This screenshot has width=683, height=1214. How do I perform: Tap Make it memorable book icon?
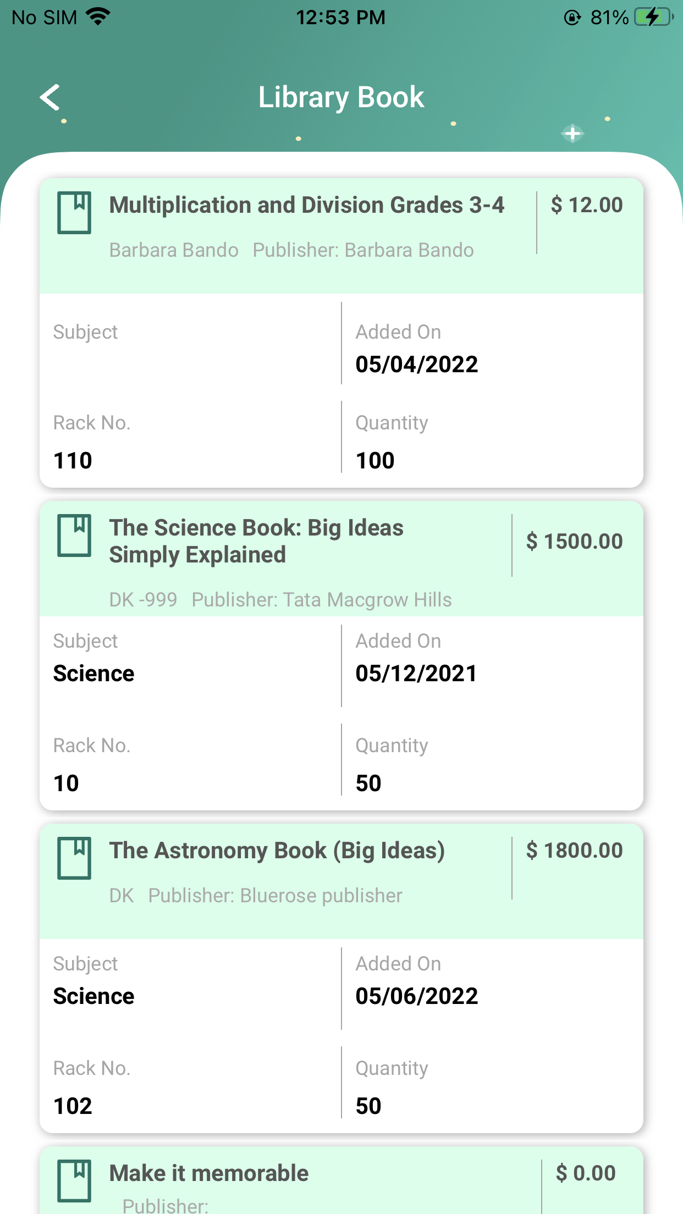(74, 1181)
